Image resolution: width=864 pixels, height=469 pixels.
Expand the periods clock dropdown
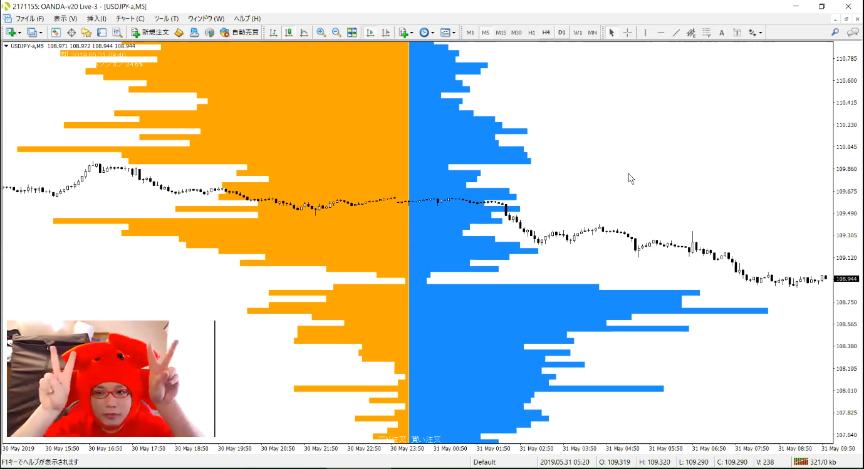(432, 33)
